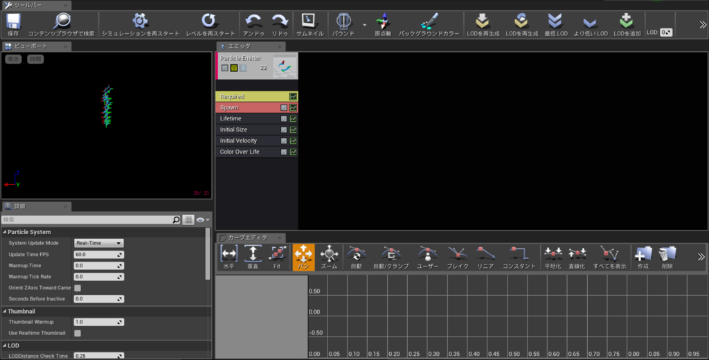
Task: Click the Particle Emitter thumbnail
Action: pyautogui.click(x=285, y=66)
